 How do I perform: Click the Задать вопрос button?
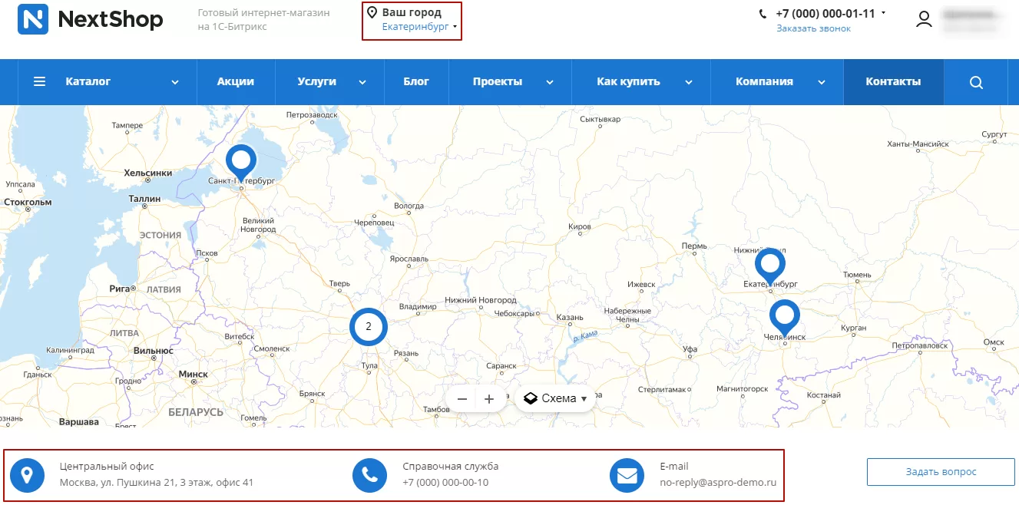pos(941,472)
